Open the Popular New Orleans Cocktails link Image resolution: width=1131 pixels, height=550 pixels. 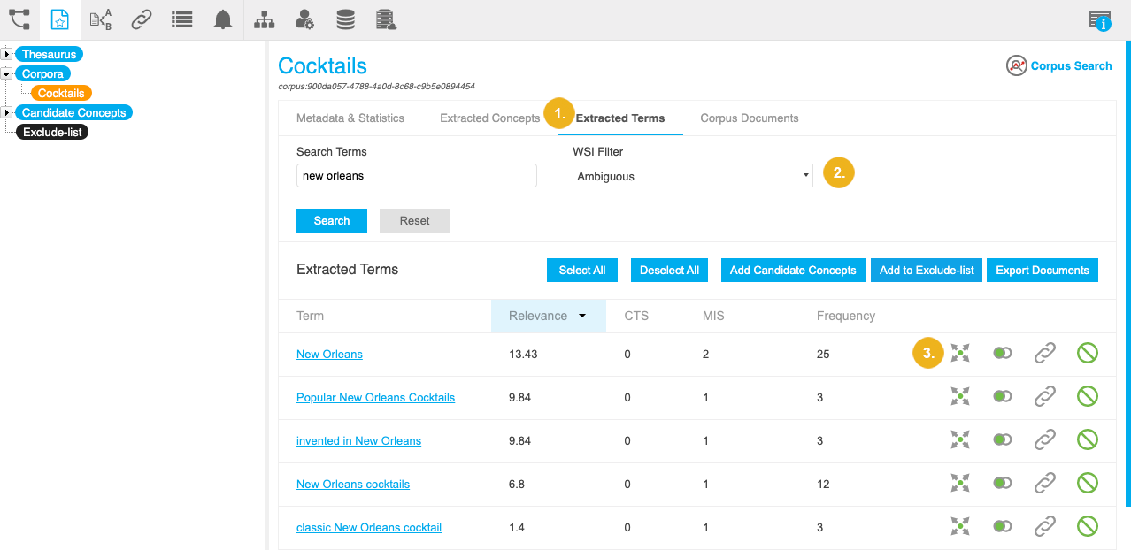pyautogui.click(x=375, y=398)
